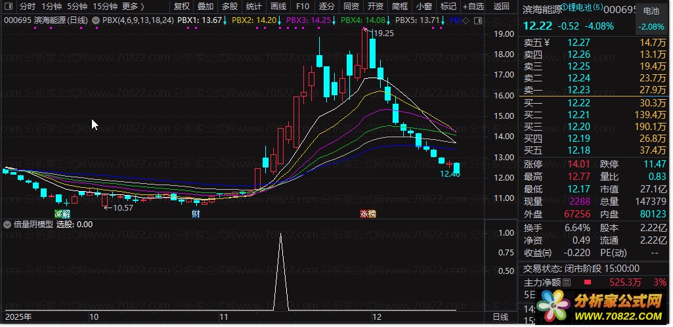Open F10 company information
673x327 pixels.
pyautogui.click(x=303, y=7)
